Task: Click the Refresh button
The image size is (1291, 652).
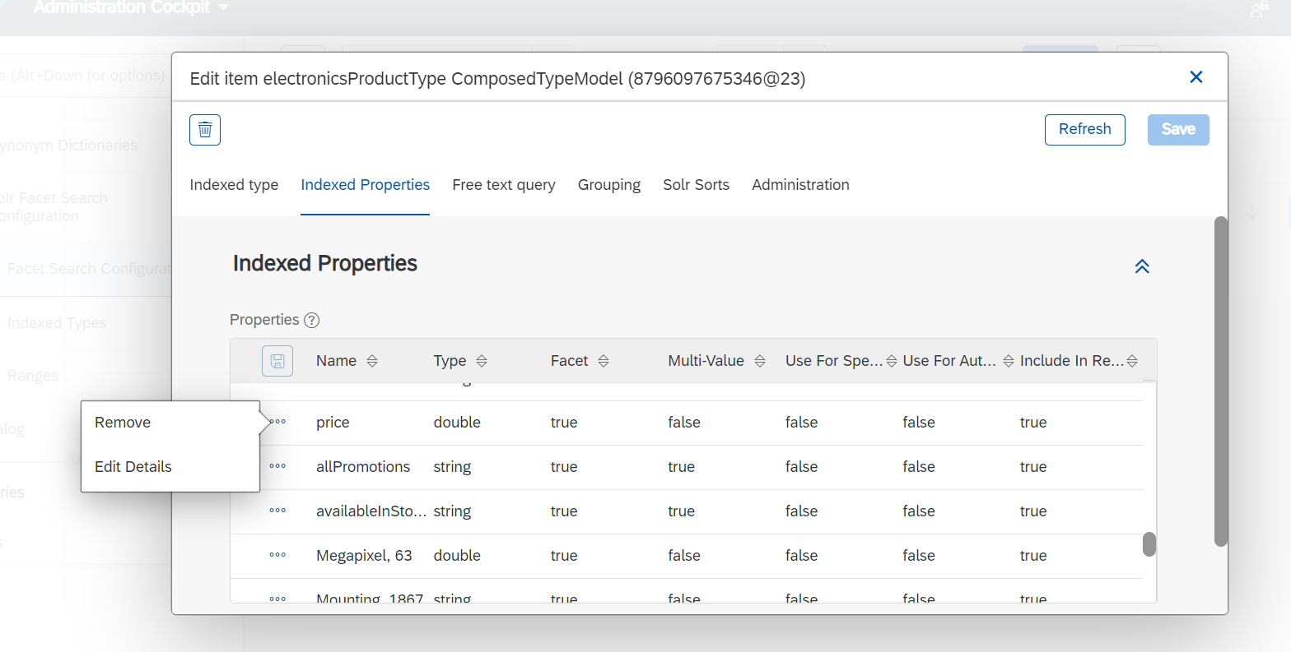Action: [1084, 130]
